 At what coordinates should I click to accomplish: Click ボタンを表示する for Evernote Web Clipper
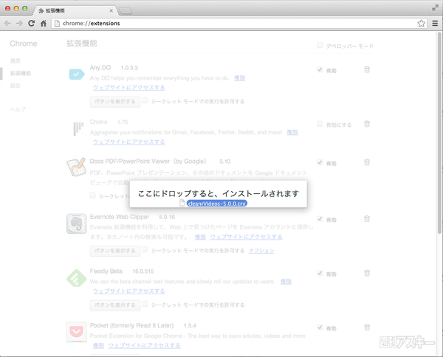(x=115, y=251)
